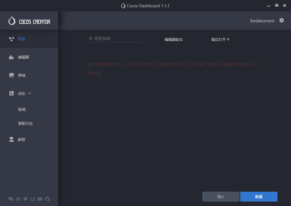Click the 商城 store icon
Image resolution: width=291 pixels, height=206 pixels.
pos(12,75)
